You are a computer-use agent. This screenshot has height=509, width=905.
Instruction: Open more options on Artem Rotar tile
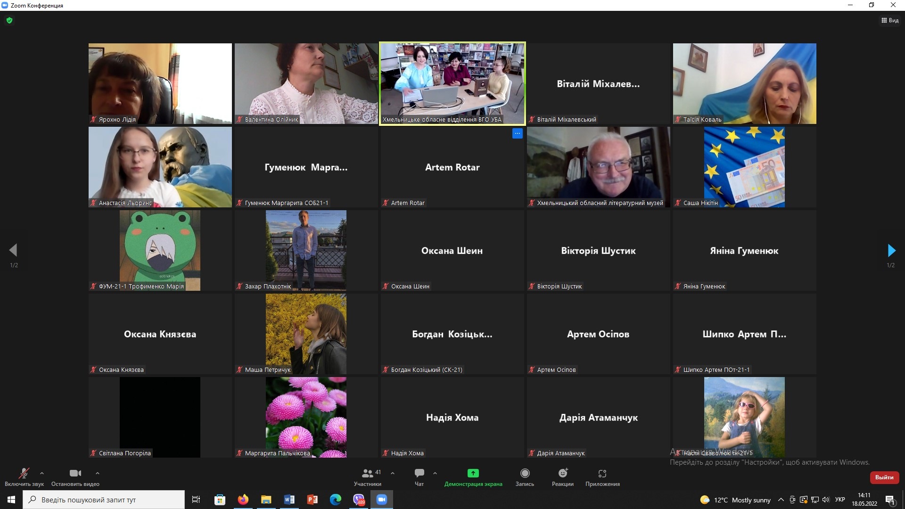(517, 134)
